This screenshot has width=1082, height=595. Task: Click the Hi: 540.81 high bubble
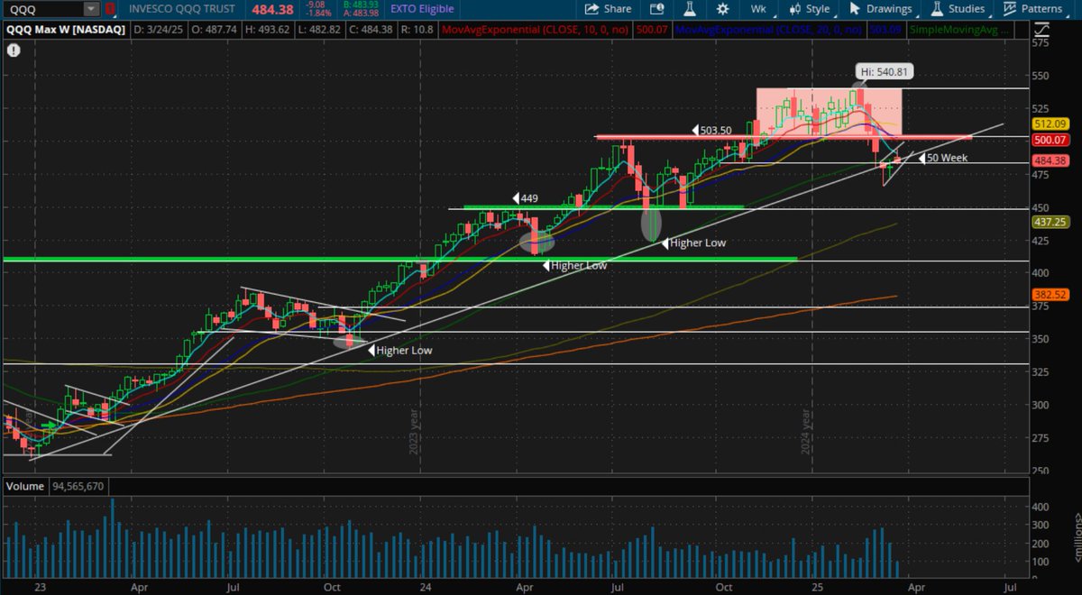[883, 70]
